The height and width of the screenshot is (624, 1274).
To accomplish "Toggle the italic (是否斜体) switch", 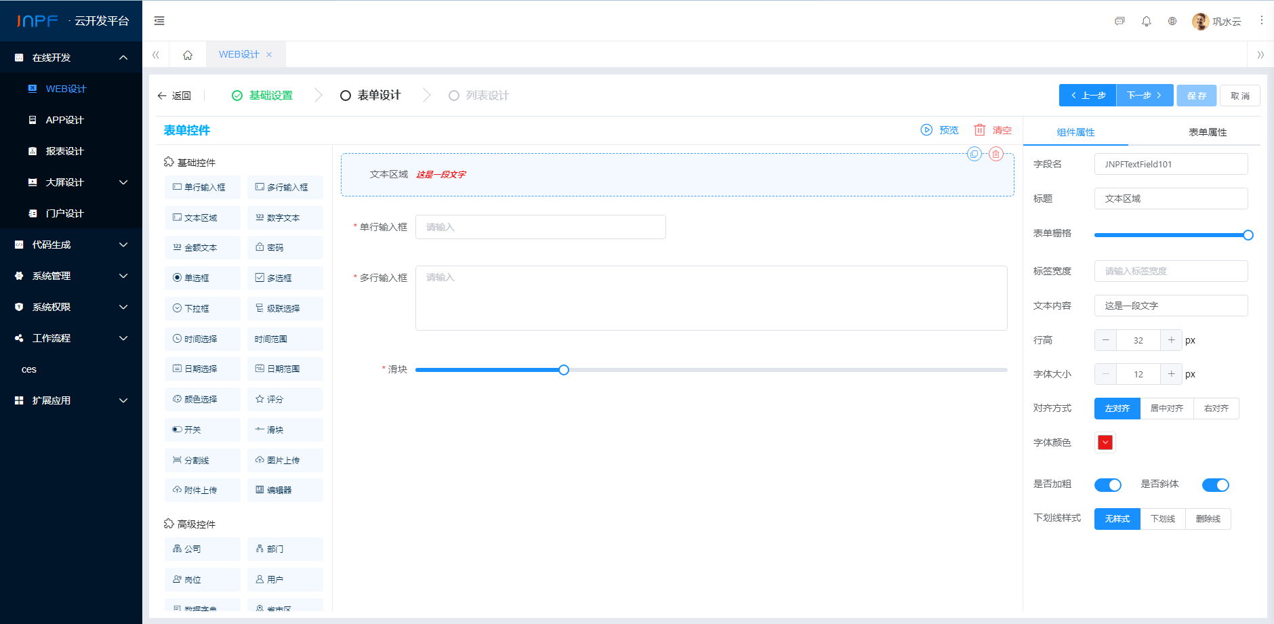I will click(1215, 484).
